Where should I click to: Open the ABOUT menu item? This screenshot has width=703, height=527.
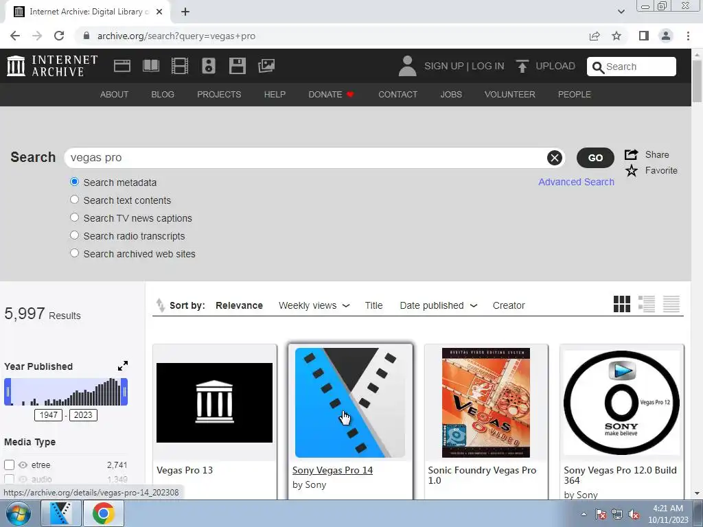[115, 95]
